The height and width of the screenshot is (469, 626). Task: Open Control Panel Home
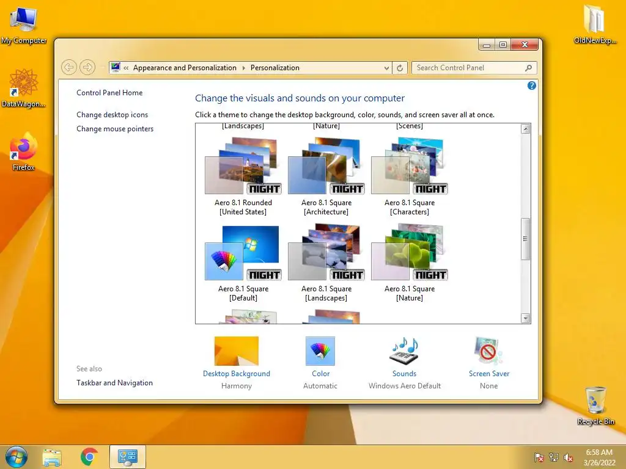point(109,93)
